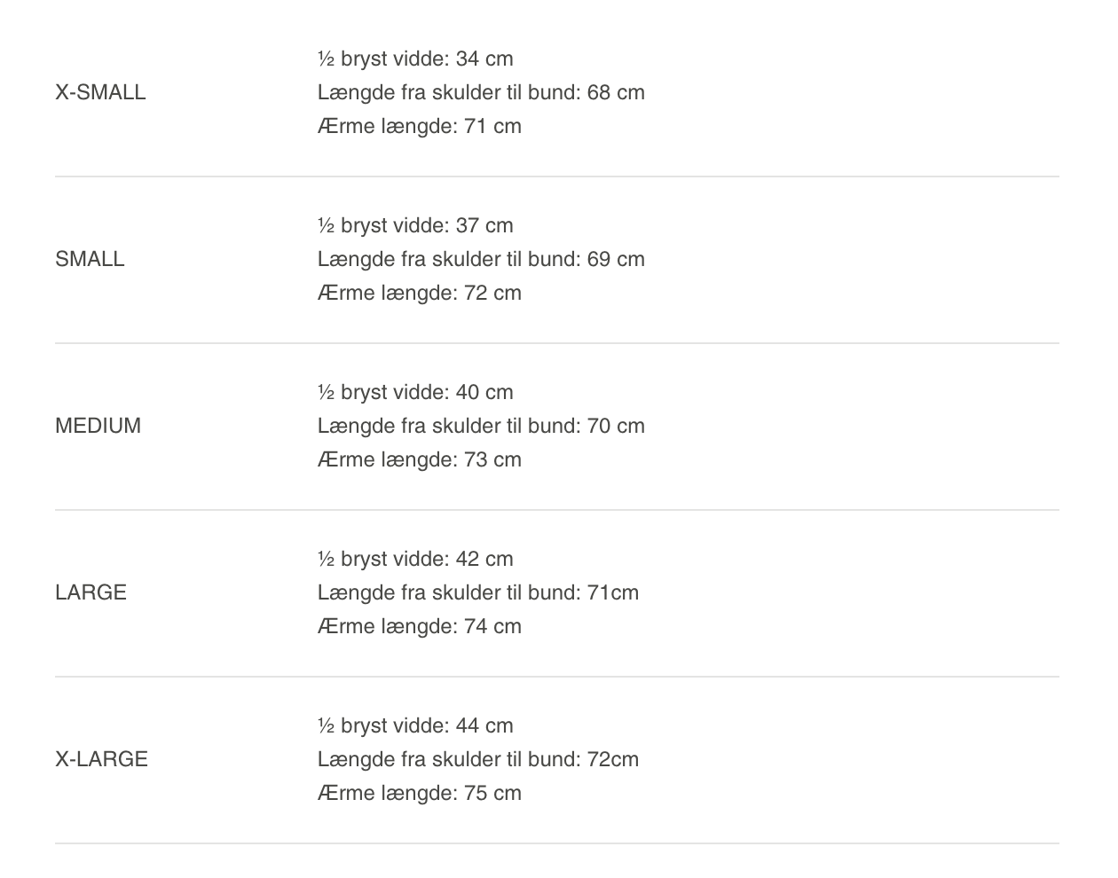Image resolution: width=1118 pixels, height=878 pixels.
Task: Click the 'Ærme længde: 75 cm' line
Action: coord(420,793)
